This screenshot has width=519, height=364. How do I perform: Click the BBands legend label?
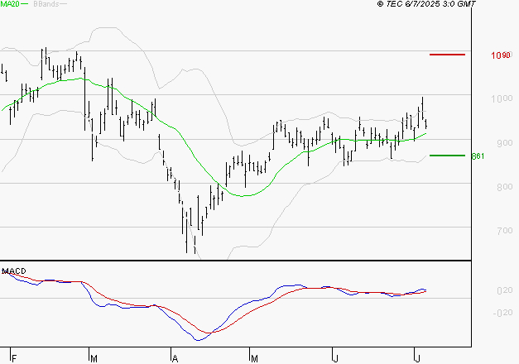click(x=46, y=4)
